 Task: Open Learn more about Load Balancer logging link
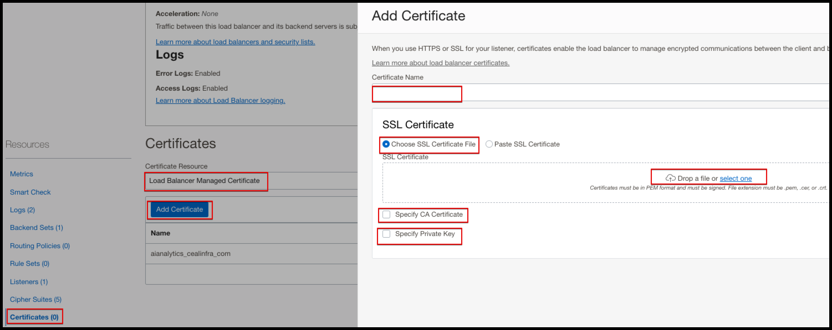pyautogui.click(x=220, y=101)
